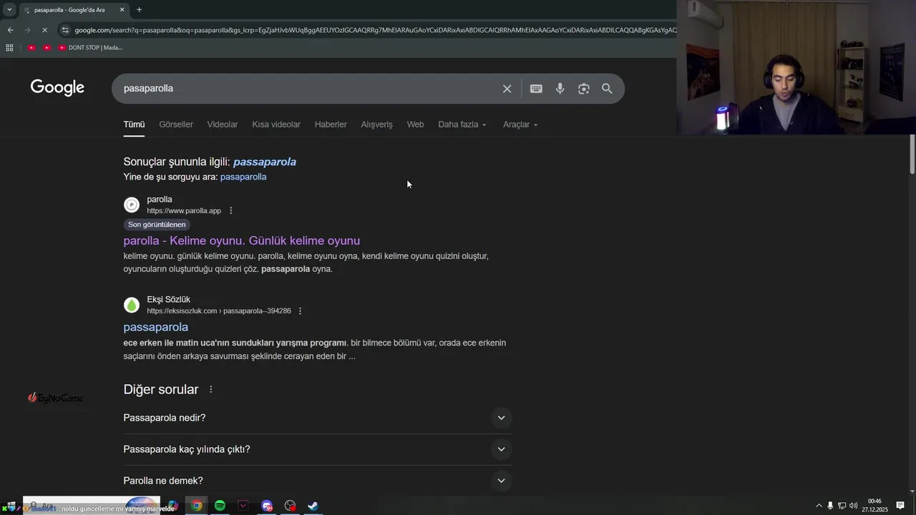Start voice search with the microphone icon
Viewport: 916px width, 515px height.
tap(560, 89)
